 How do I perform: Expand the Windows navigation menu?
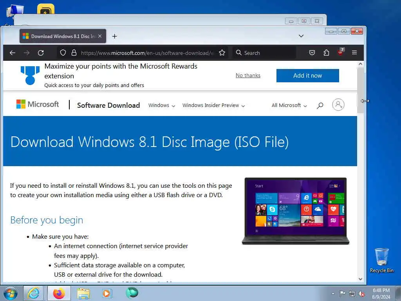tap(162, 105)
